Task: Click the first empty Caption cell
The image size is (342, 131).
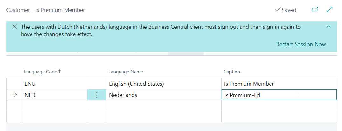Action: (x=278, y=106)
